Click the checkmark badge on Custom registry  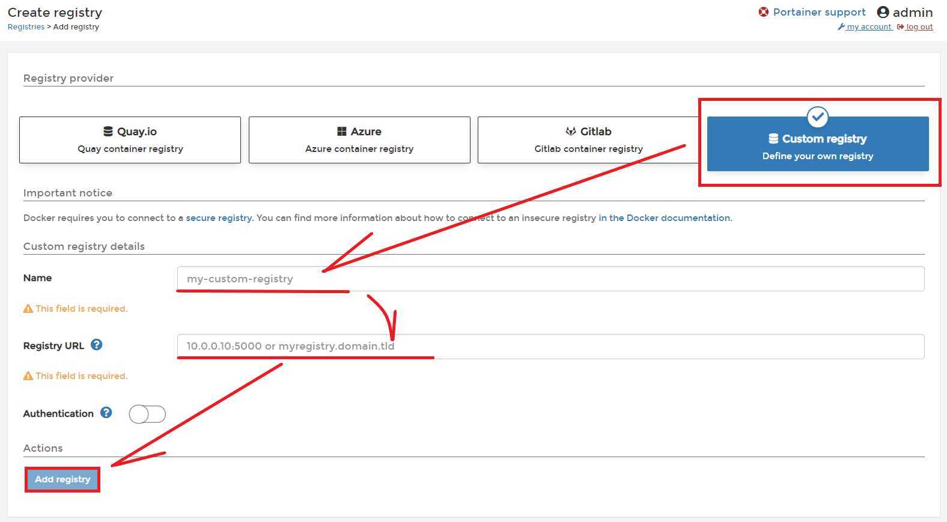[x=817, y=117]
